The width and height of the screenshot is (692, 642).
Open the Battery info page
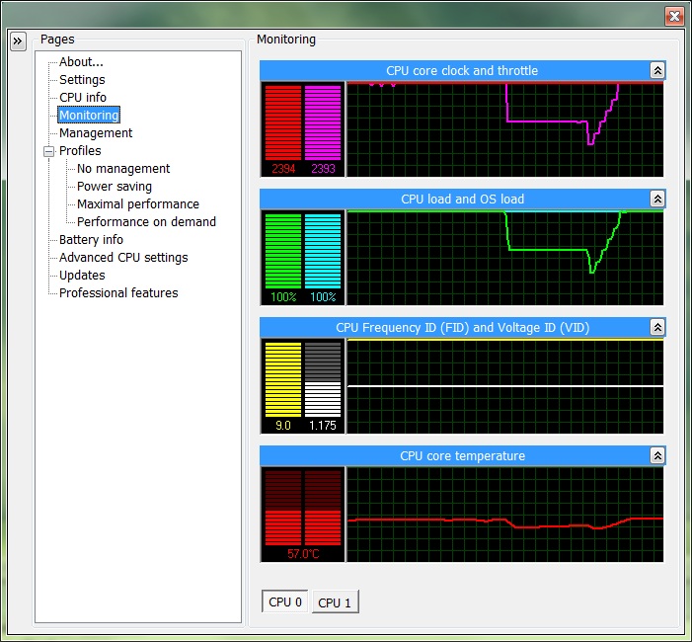(x=91, y=239)
